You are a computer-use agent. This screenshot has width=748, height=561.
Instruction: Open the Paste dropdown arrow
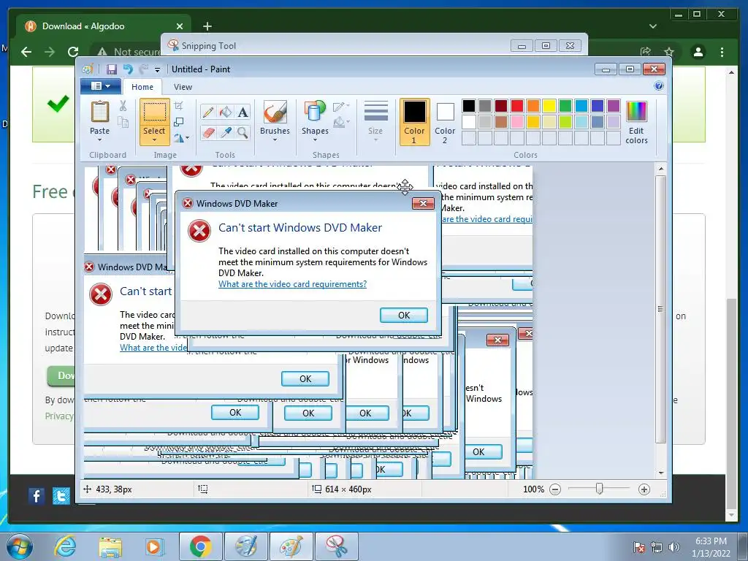pos(99,140)
